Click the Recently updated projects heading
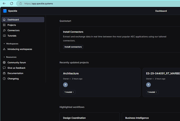 pos(74,62)
